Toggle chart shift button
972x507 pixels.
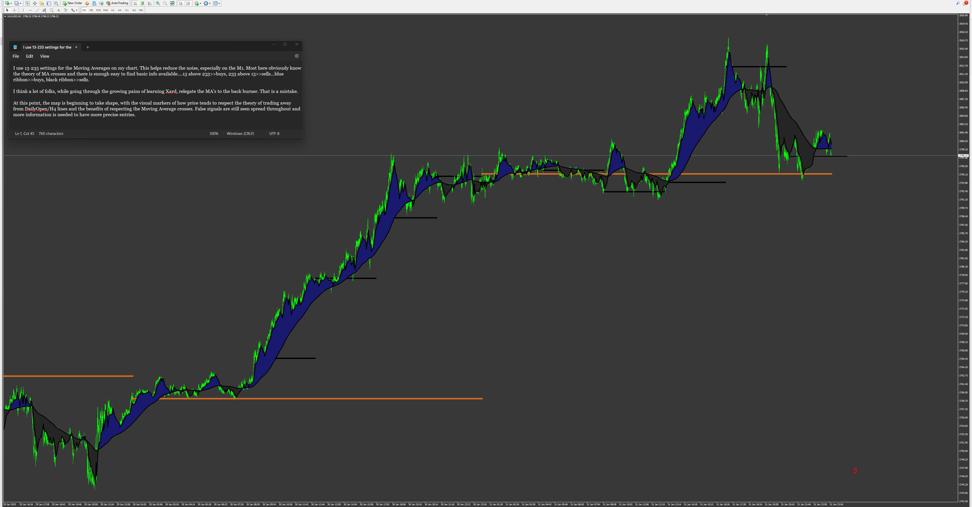click(188, 3)
